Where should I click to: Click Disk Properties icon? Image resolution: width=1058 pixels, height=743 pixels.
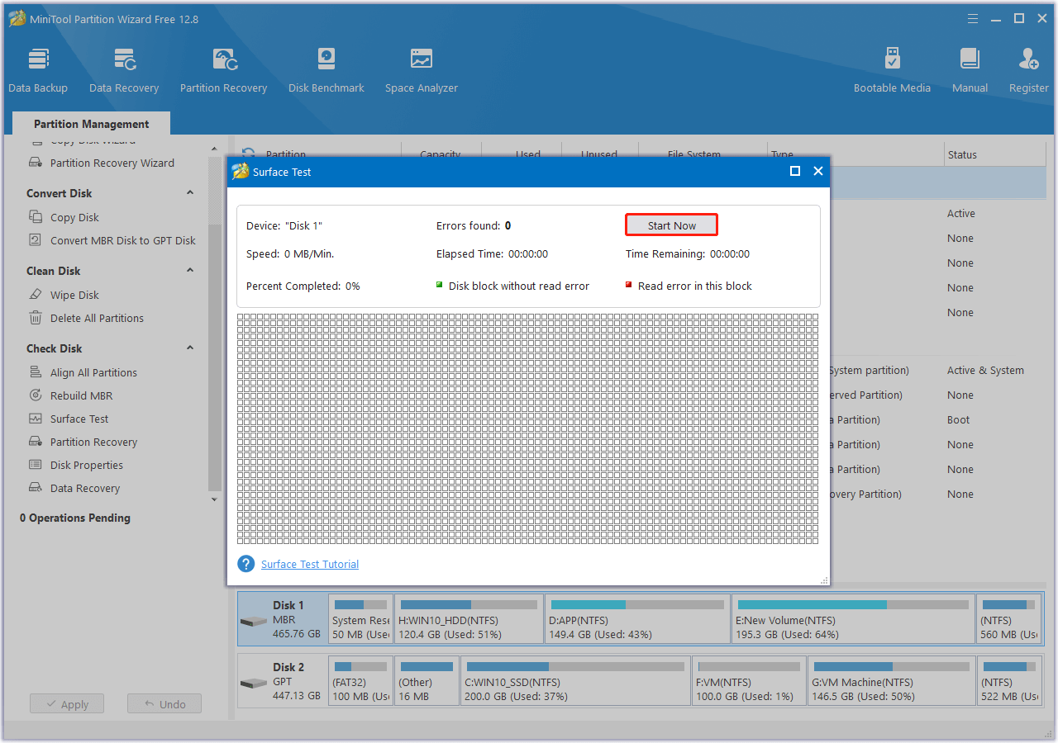(36, 465)
